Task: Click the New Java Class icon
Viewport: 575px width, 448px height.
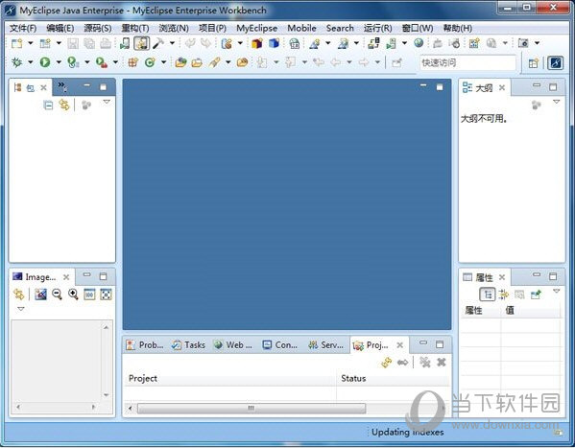Action: pyautogui.click(x=150, y=62)
